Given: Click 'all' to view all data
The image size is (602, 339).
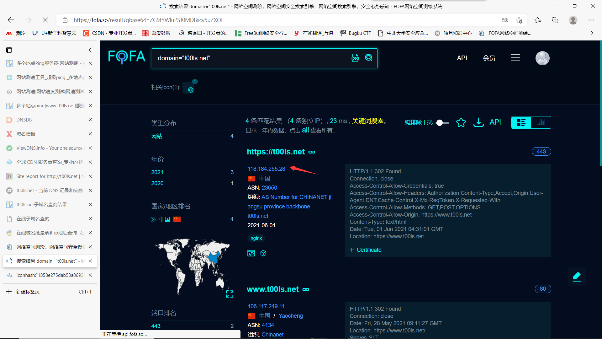Looking at the screenshot, I should click(305, 130).
